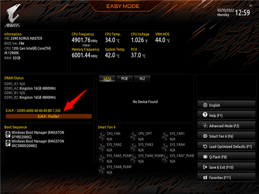
Task: Click the DDR5_B2 Kingston 16GB 4800MHz row
Action: pos(30,97)
